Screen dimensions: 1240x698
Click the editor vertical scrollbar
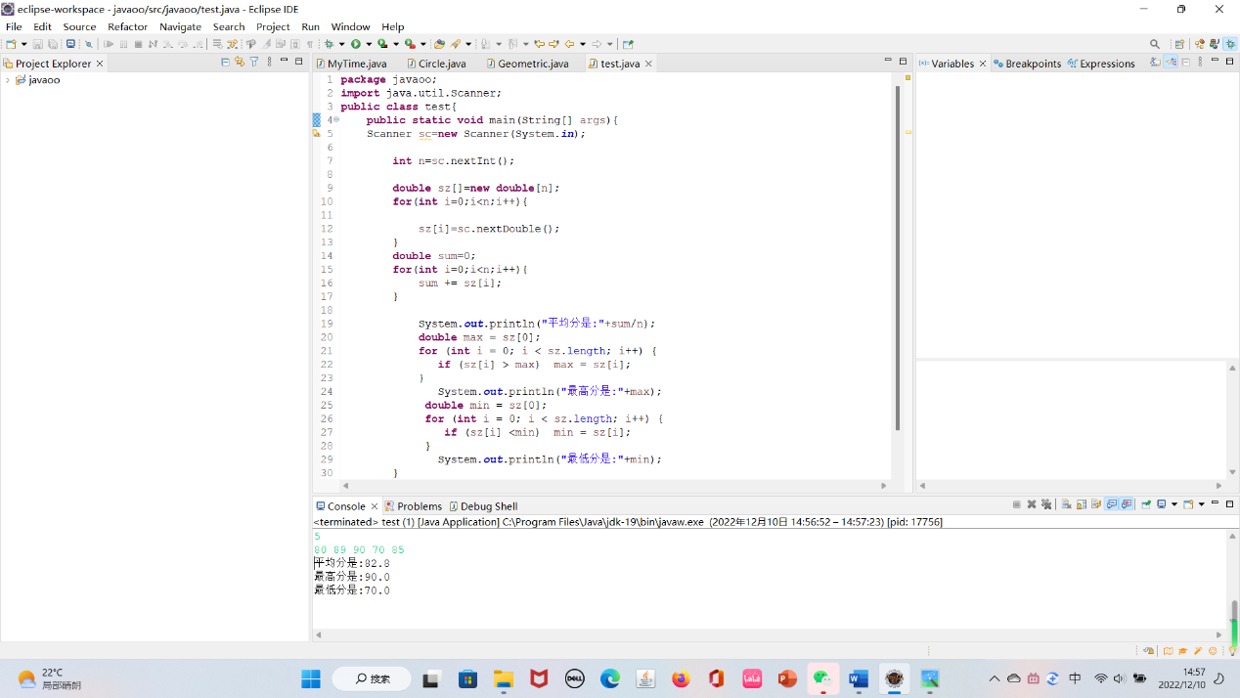(x=898, y=254)
